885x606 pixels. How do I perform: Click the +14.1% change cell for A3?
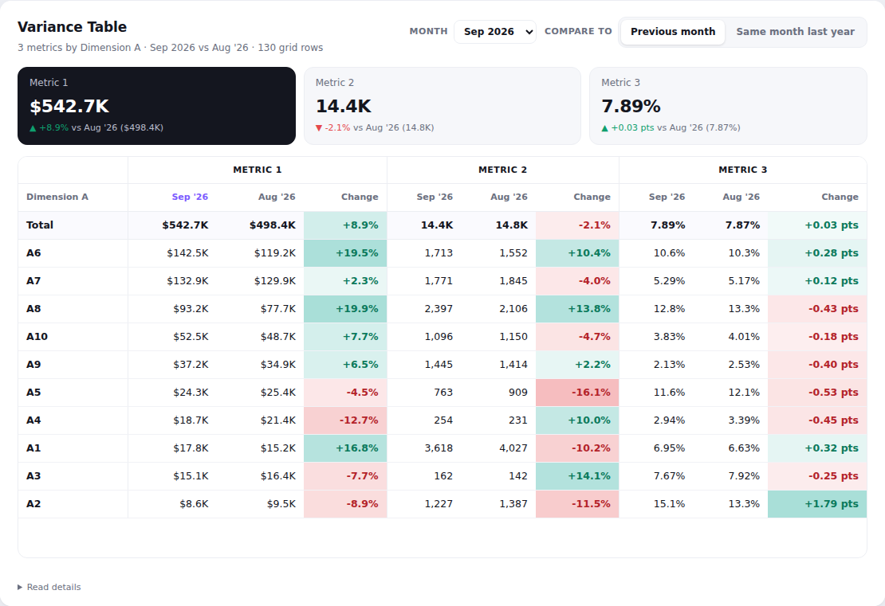click(x=577, y=476)
